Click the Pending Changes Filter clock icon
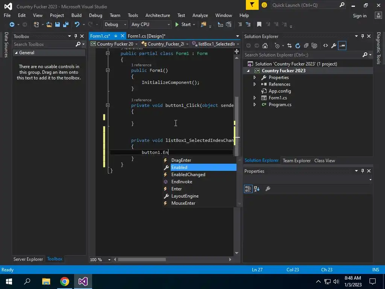Image resolution: width=385 pixels, height=289 pixels. 277,46
